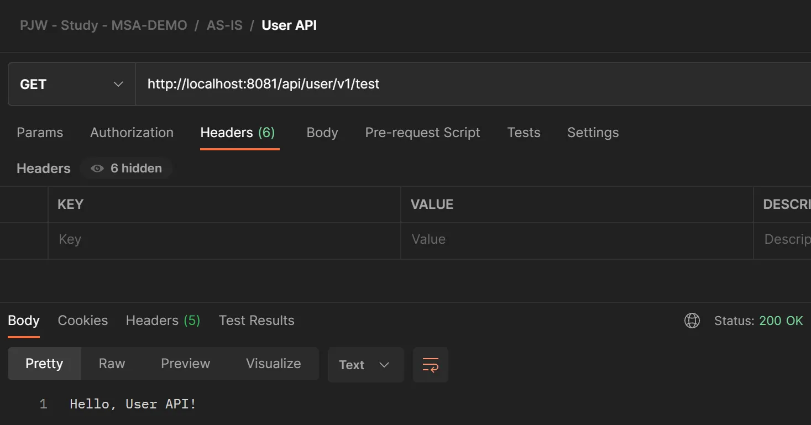
Task: Open the request Settings tab
Action: pyautogui.click(x=593, y=133)
